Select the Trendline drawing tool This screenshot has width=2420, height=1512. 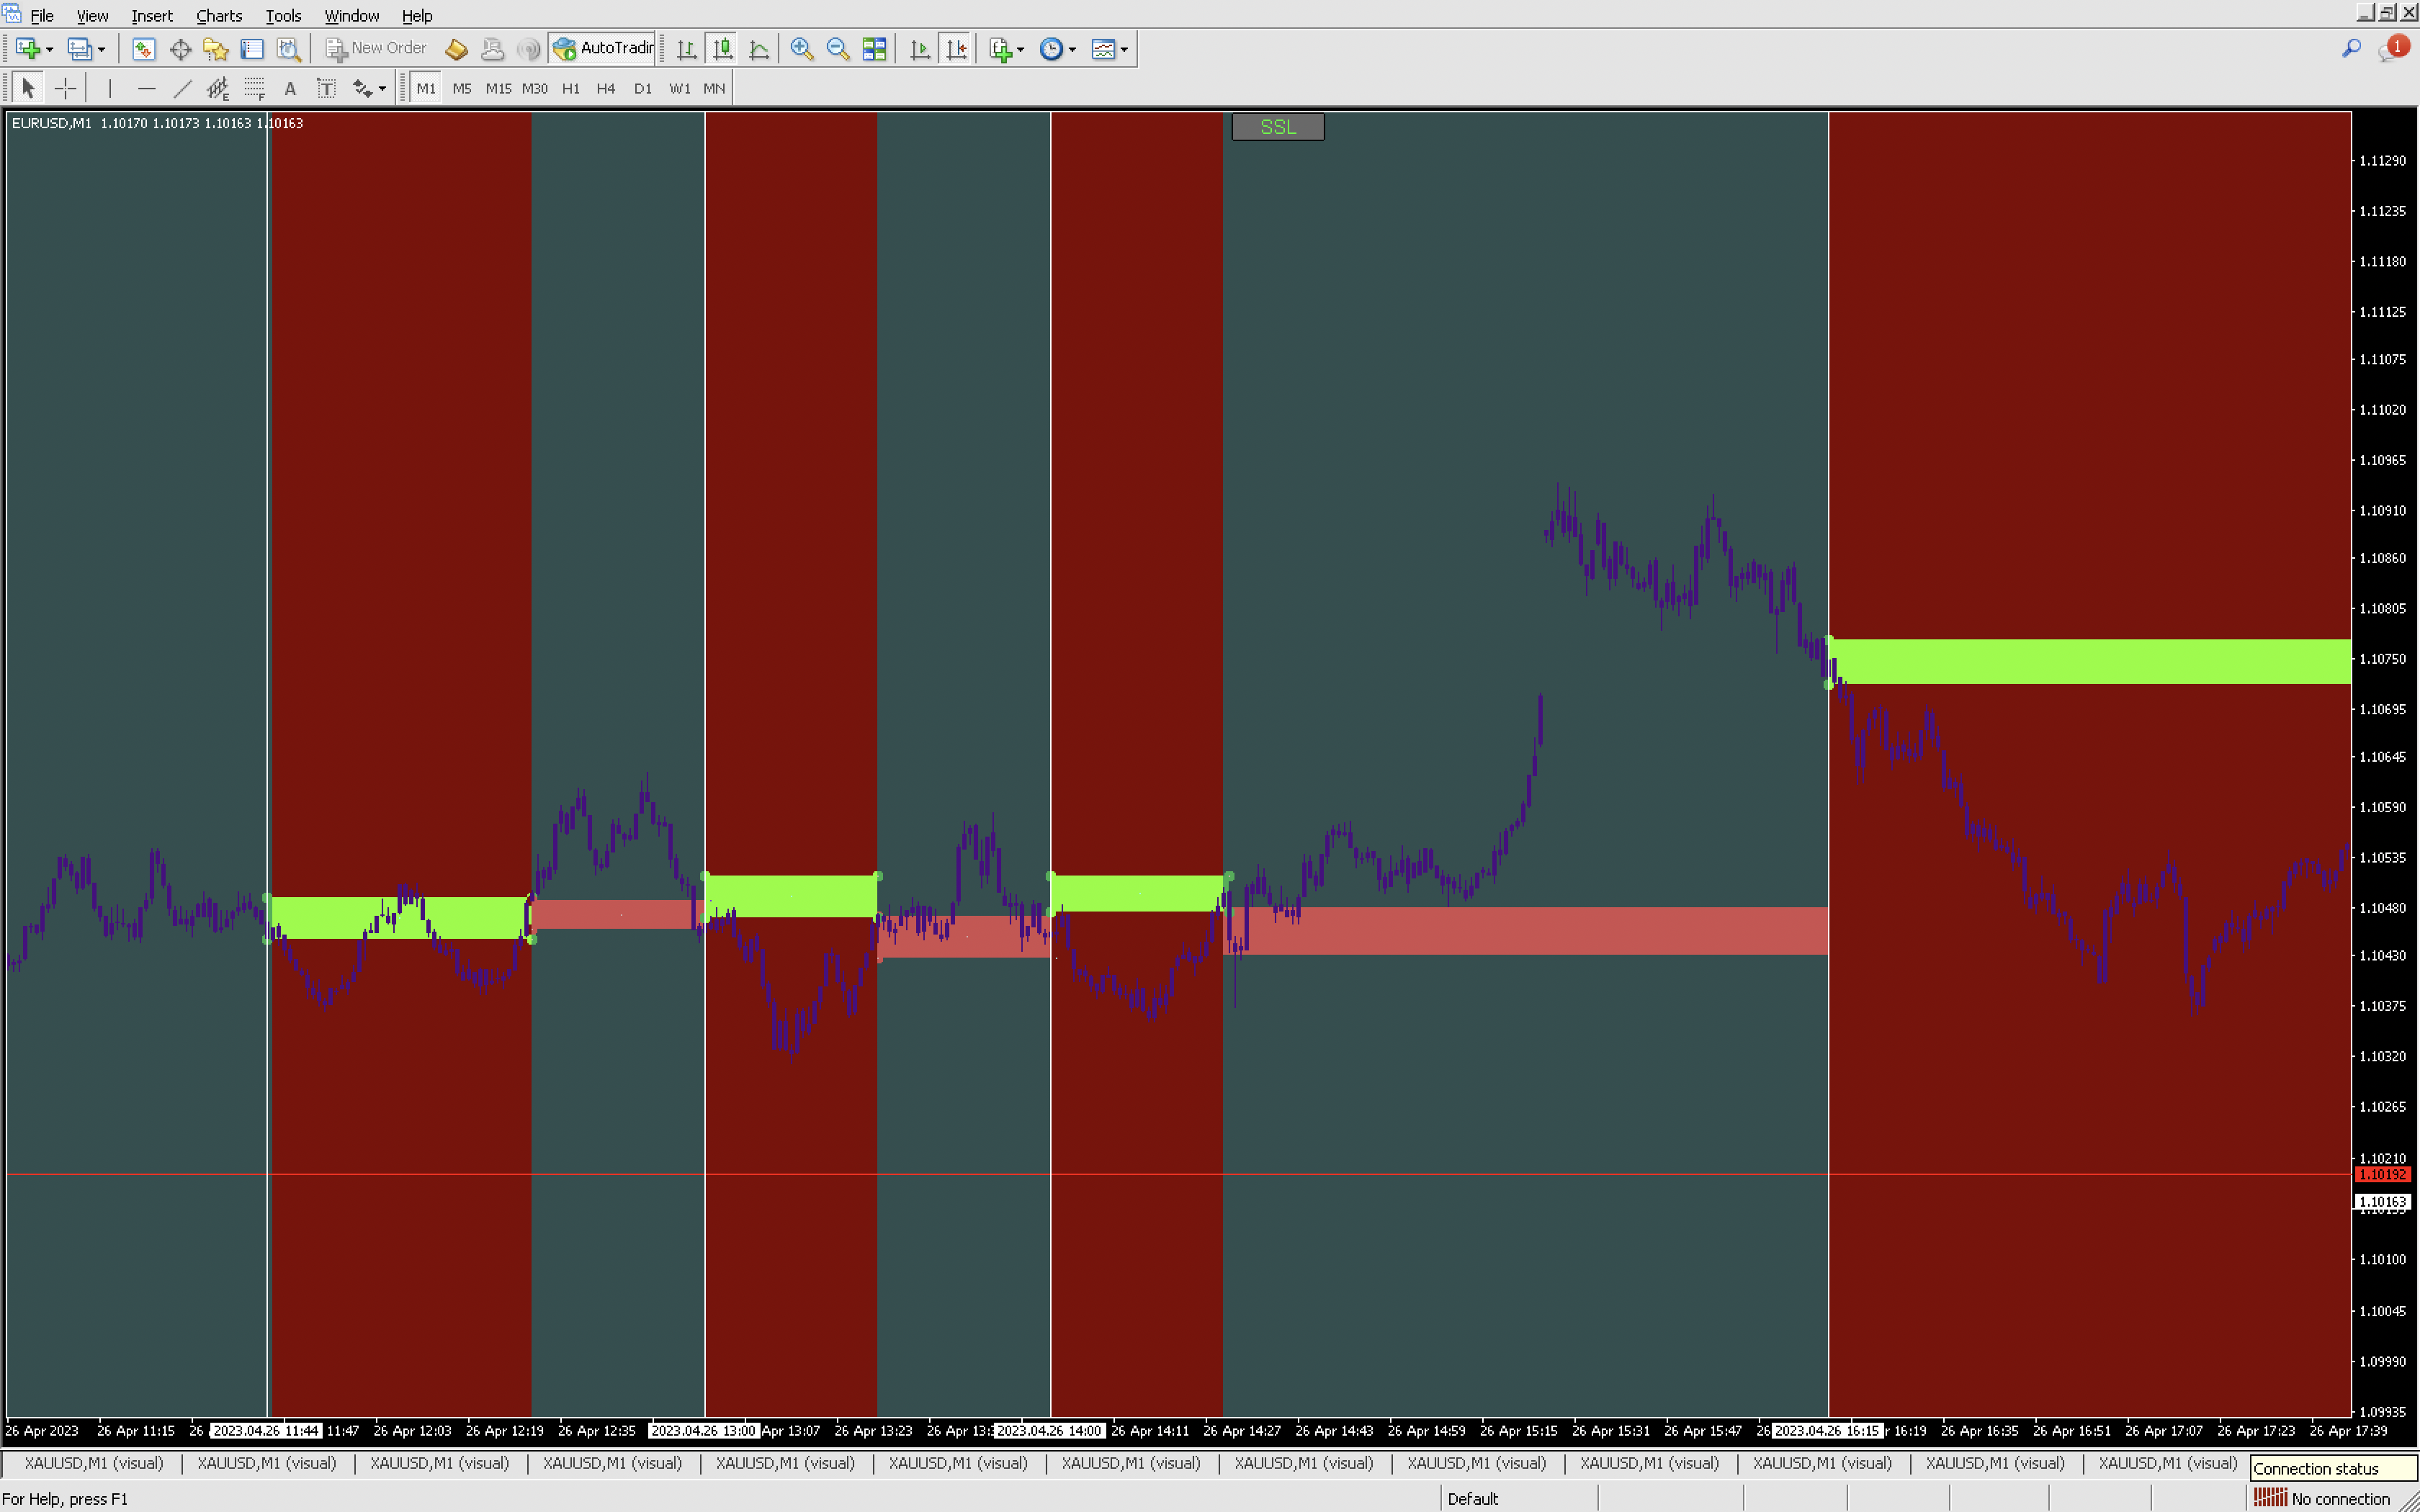click(182, 88)
